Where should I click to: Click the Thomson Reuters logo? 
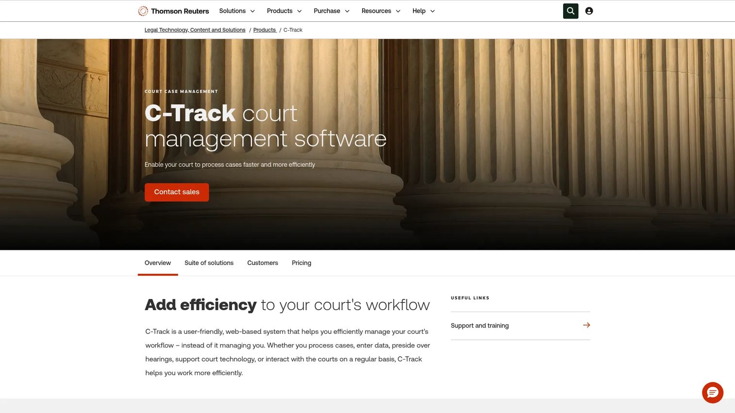pyautogui.click(x=173, y=11)
